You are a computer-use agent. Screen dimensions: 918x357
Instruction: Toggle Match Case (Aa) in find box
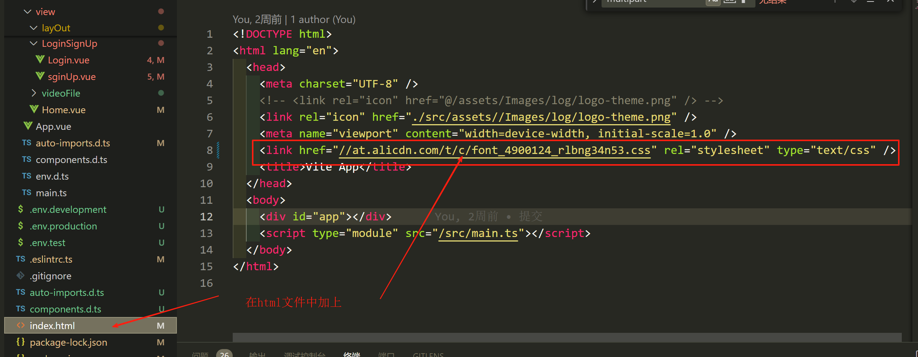(713, 2)
